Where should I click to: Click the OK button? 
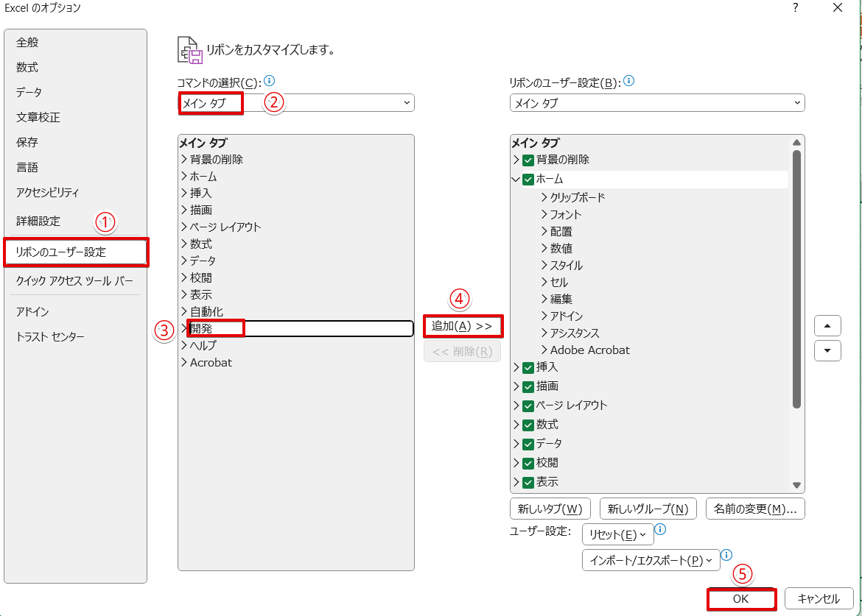[x=741, y=598]
